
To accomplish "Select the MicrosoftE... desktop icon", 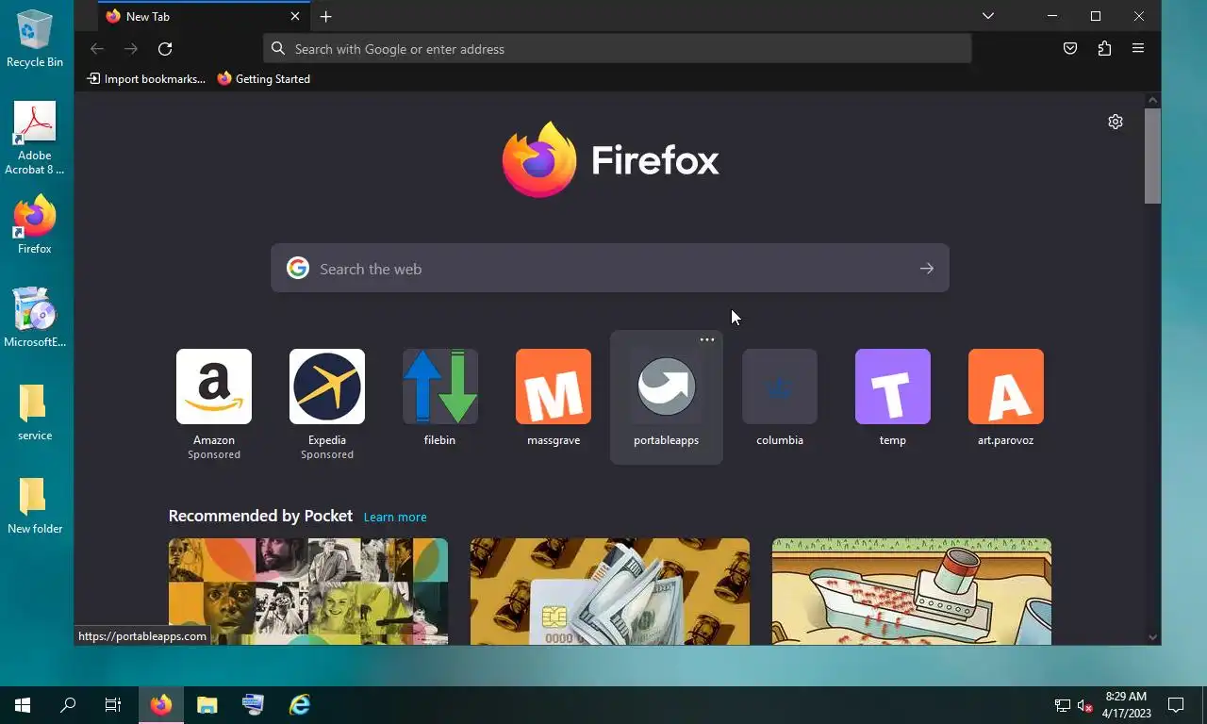I will click(x=35, y=318).
